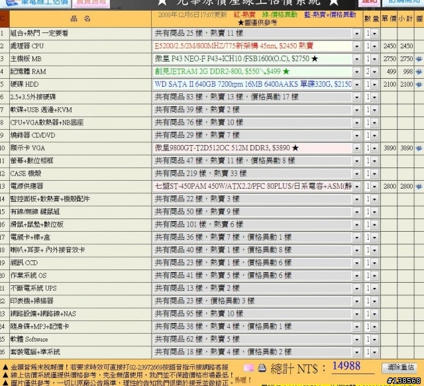Click the 數量 column header
Screen dimensions: 424x386
pos(372,19)
